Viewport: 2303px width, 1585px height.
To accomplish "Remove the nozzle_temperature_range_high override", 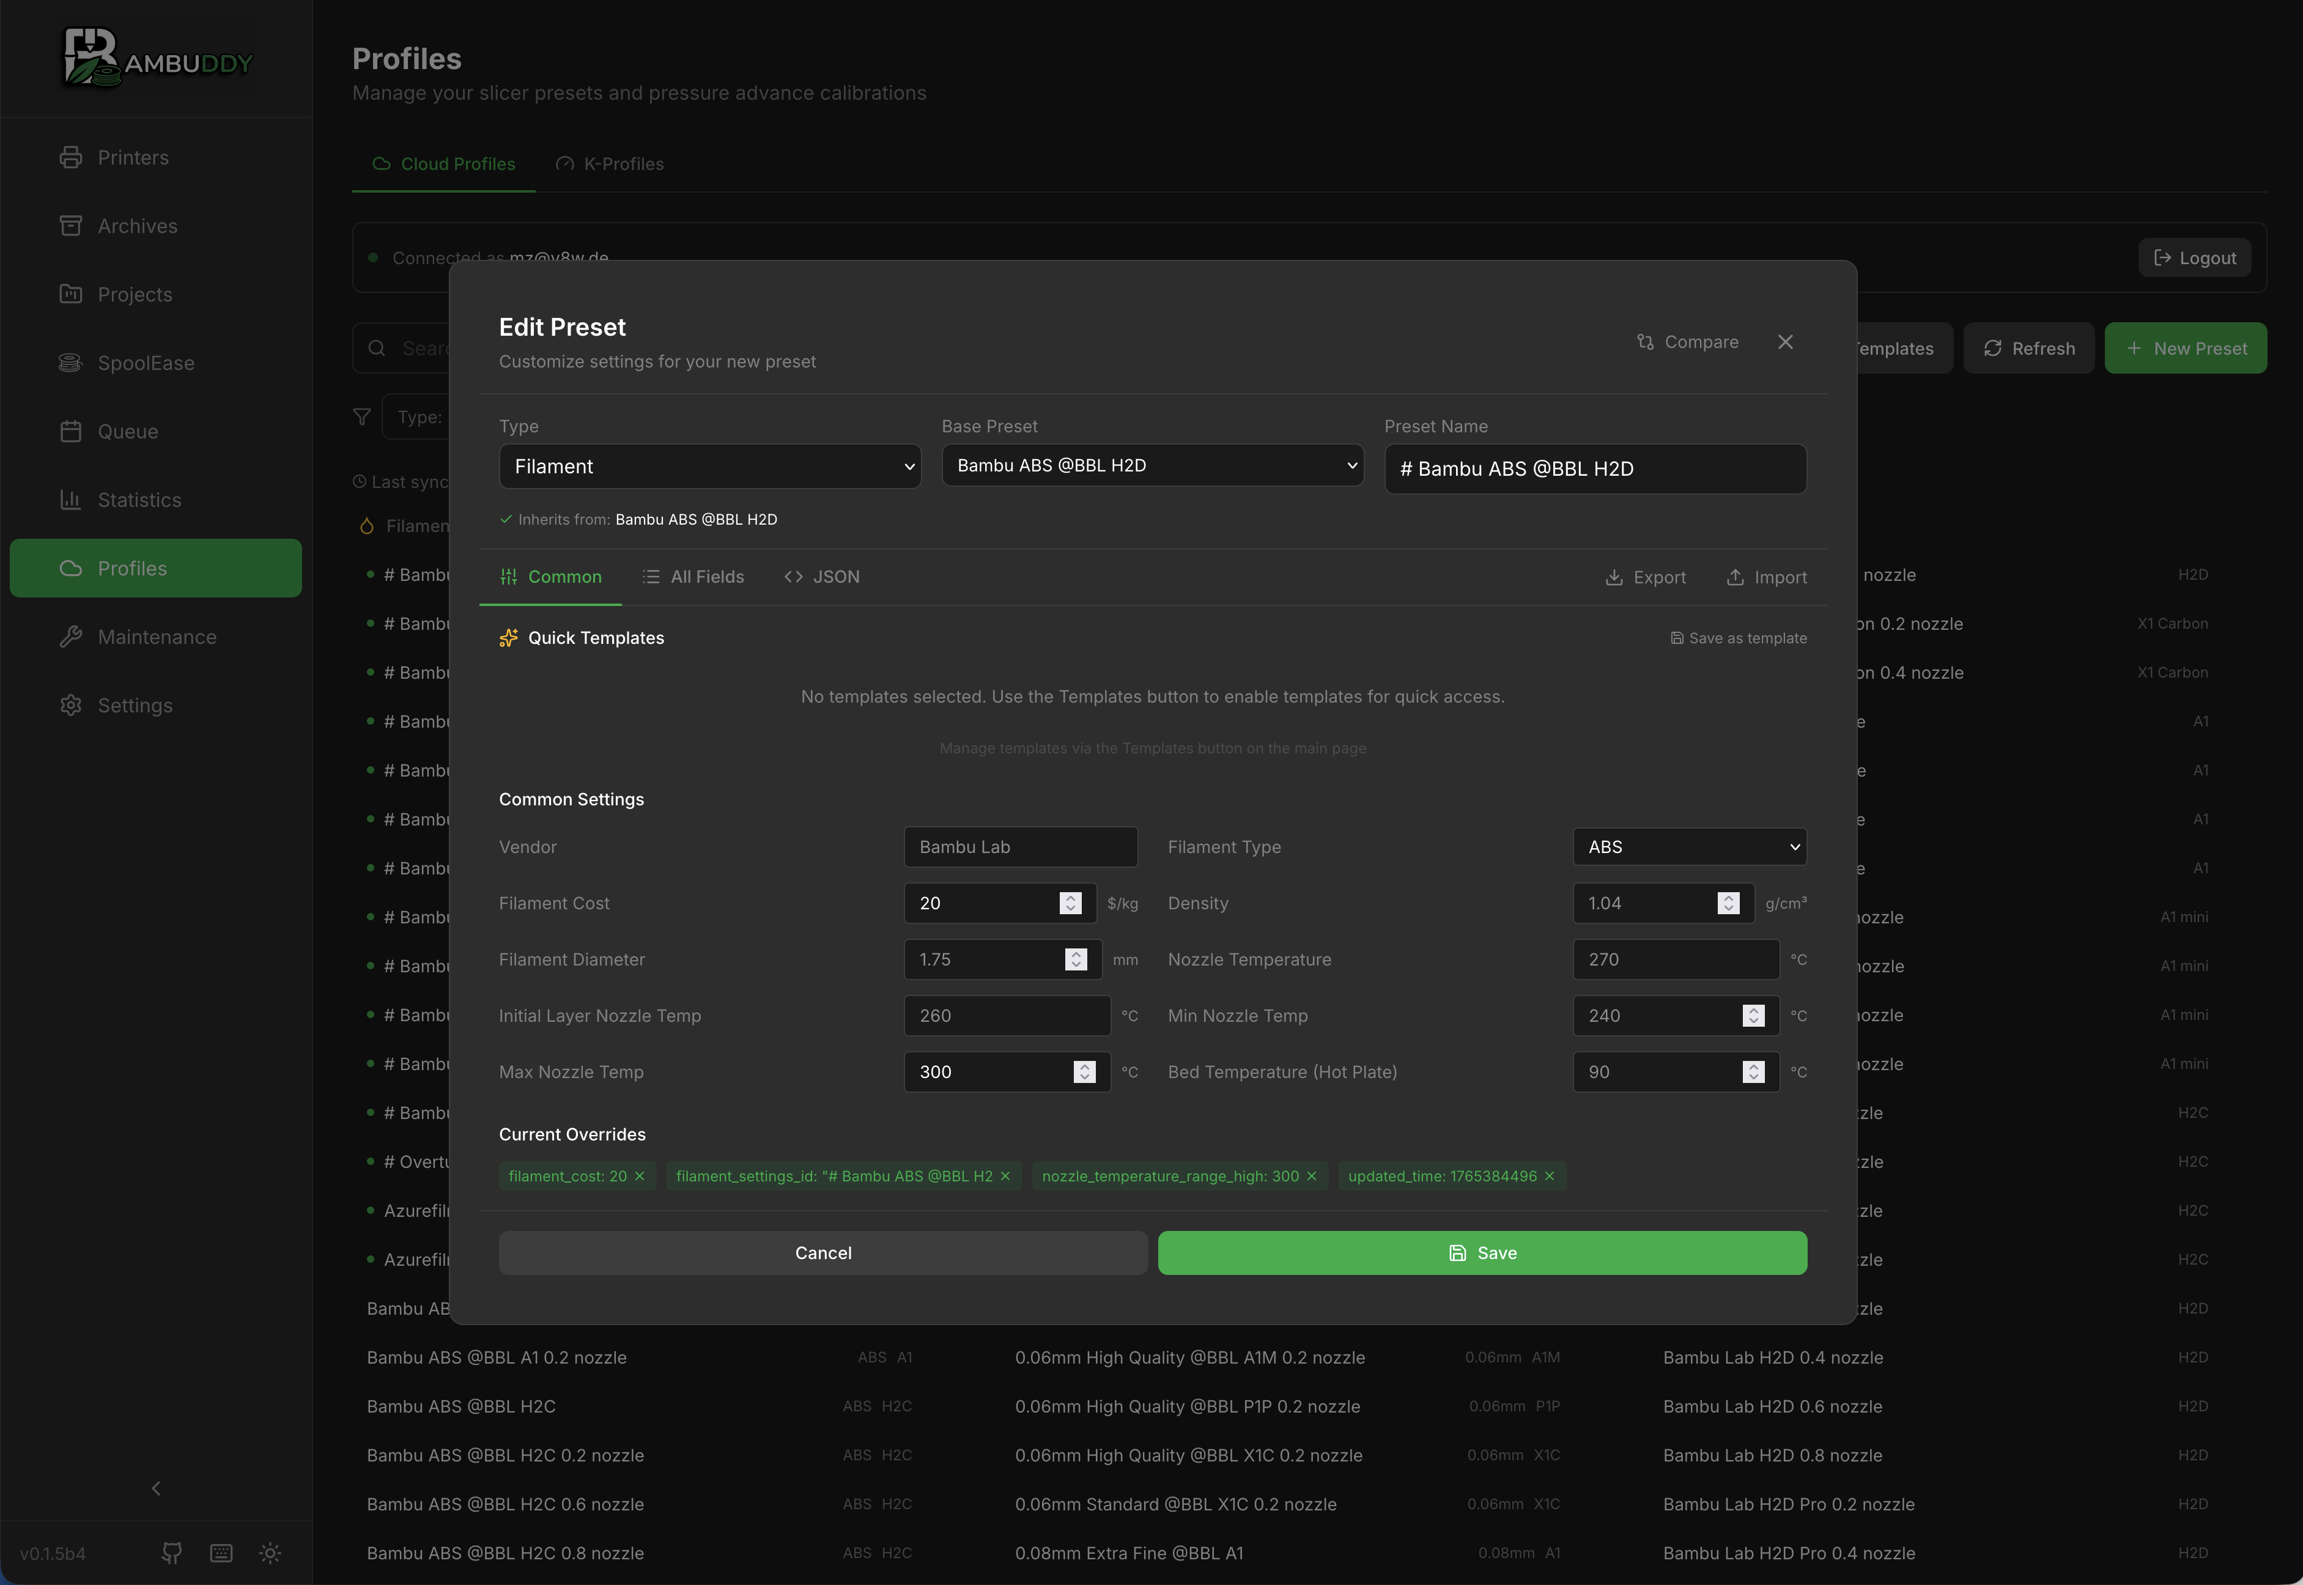I will pos(1312,1176).
